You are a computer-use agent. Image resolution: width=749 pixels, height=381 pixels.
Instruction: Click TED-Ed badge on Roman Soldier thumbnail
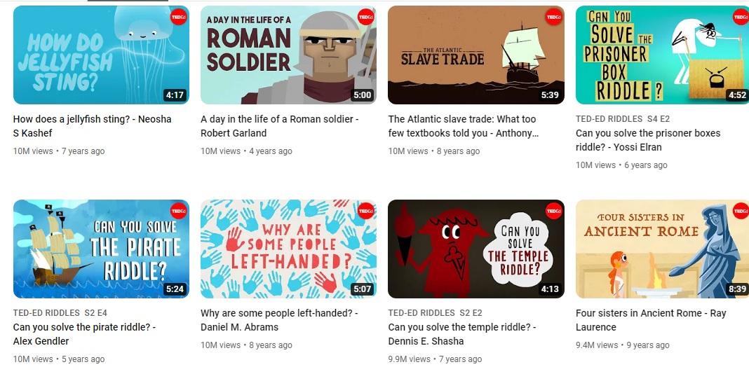366,18
